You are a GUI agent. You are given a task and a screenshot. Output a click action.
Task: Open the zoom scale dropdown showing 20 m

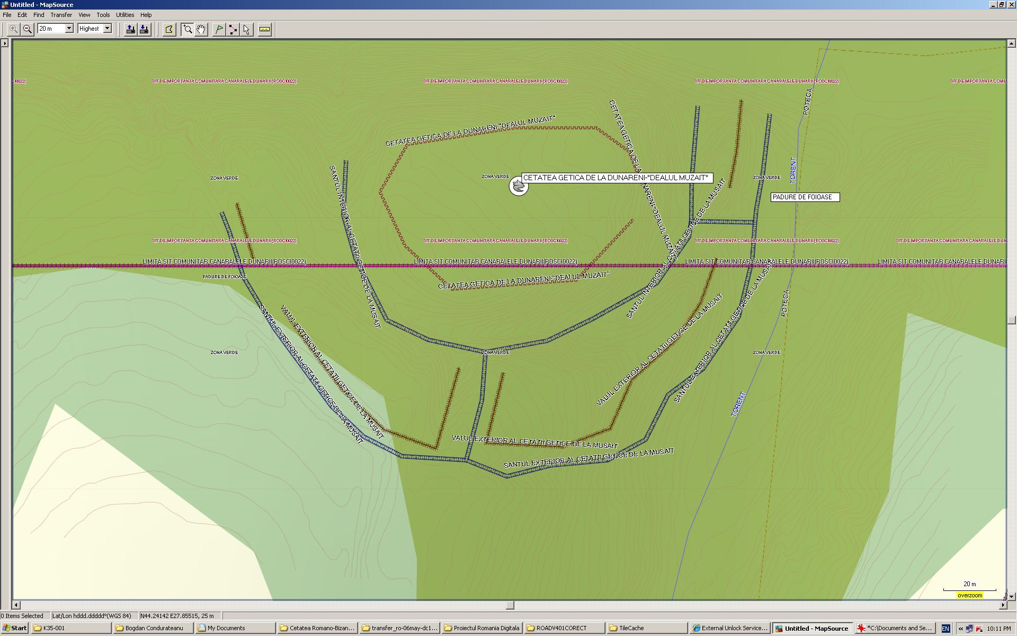point(69,29)
